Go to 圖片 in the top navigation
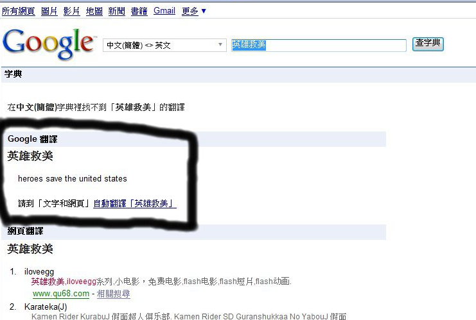476x320 pixels. tap(49, 11)
